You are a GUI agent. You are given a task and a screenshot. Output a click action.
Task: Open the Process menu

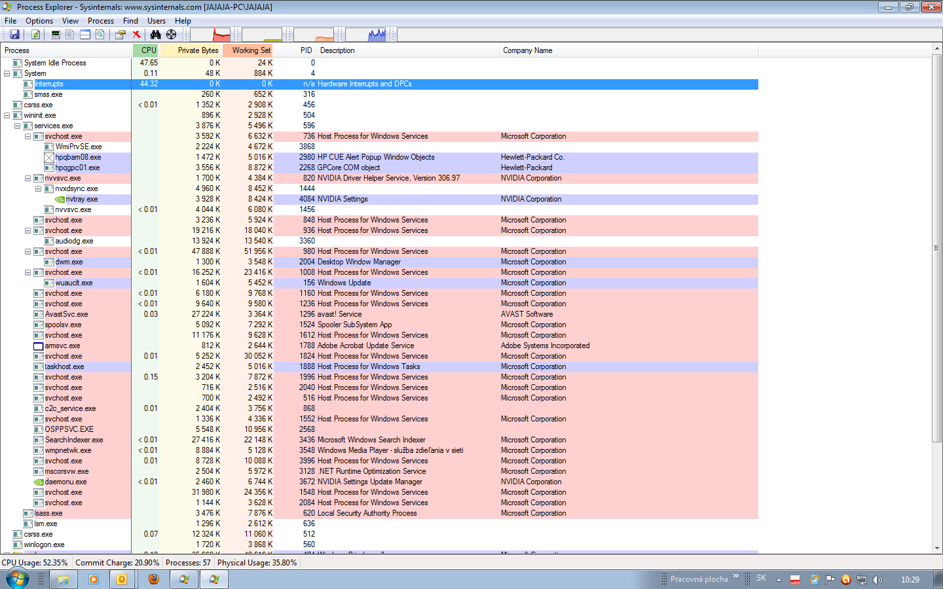click(101, 21)
